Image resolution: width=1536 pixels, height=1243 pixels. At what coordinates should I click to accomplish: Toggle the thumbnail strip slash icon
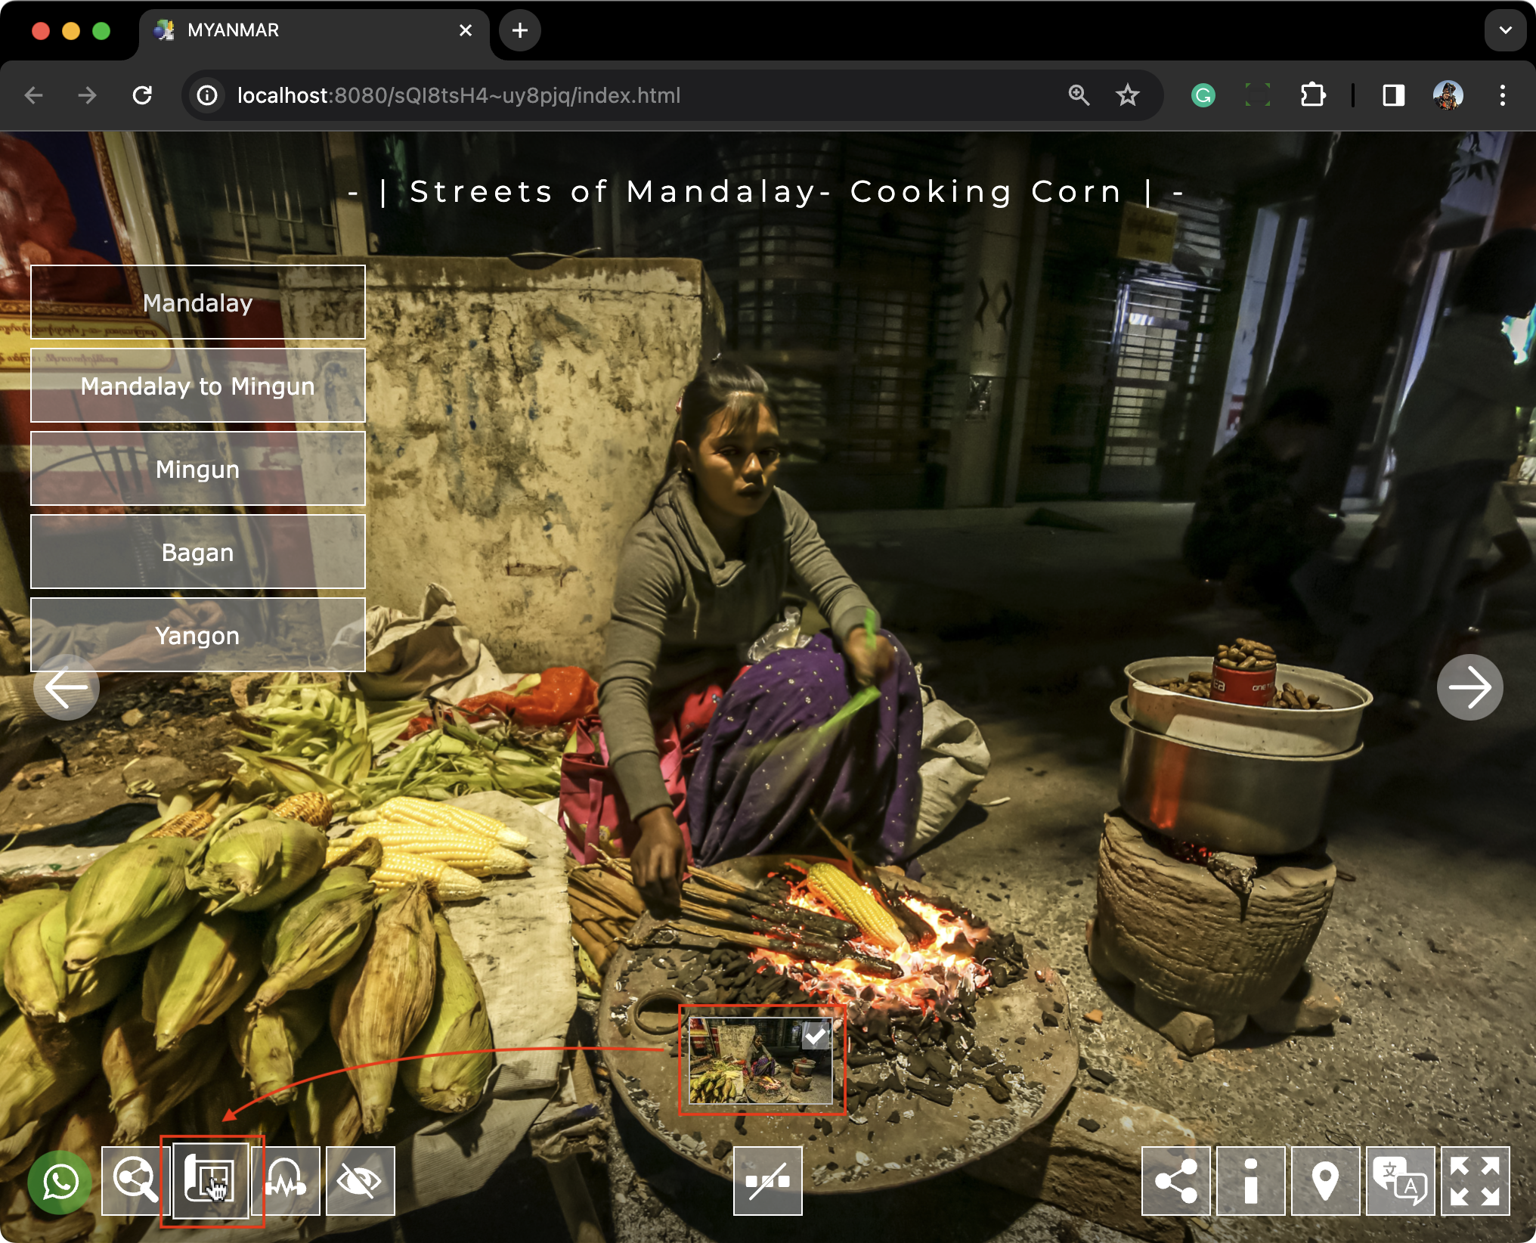(x=767, y=1181)
